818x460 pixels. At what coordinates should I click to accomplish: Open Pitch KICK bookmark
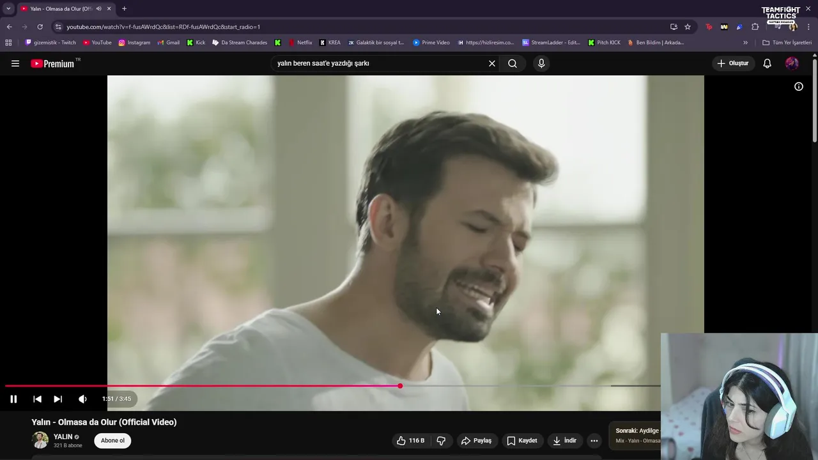pyautogui.click(x=604, y=43)
